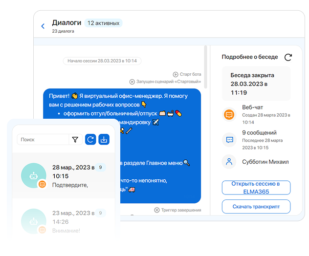Screen dimensions: 309x256
Task: Click orange web-chat badge on 23 мар. avatar
Action: pyautogui.click(x=42, y=230)
